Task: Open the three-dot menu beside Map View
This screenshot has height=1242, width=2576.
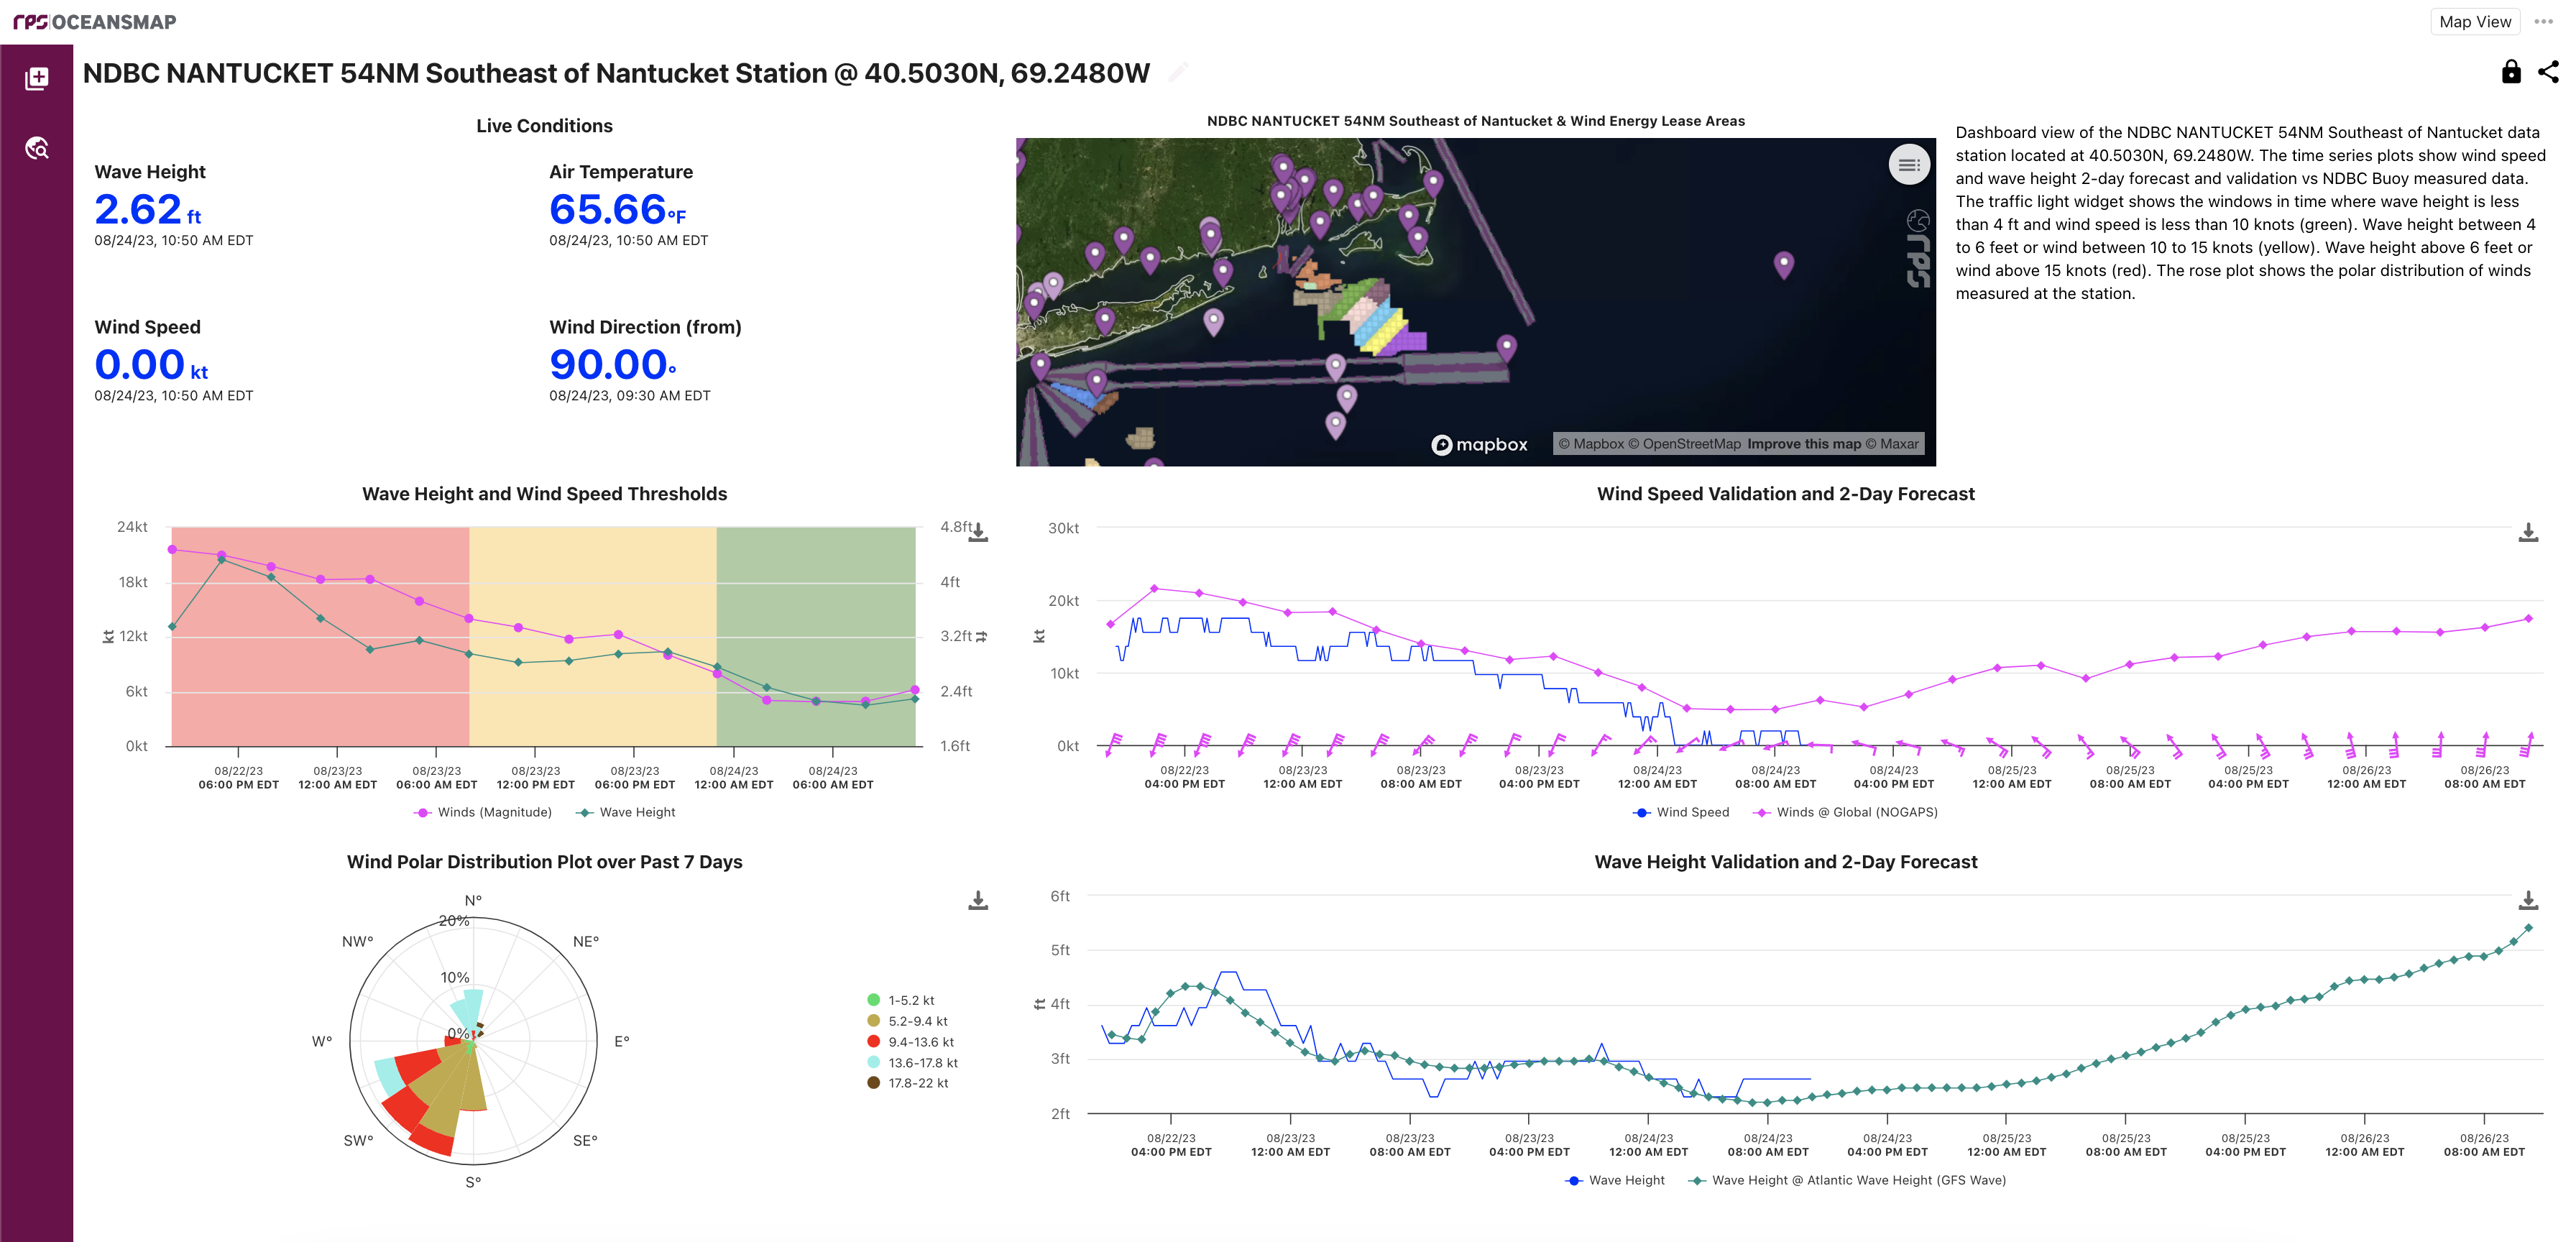Action: pos(2543,21)
